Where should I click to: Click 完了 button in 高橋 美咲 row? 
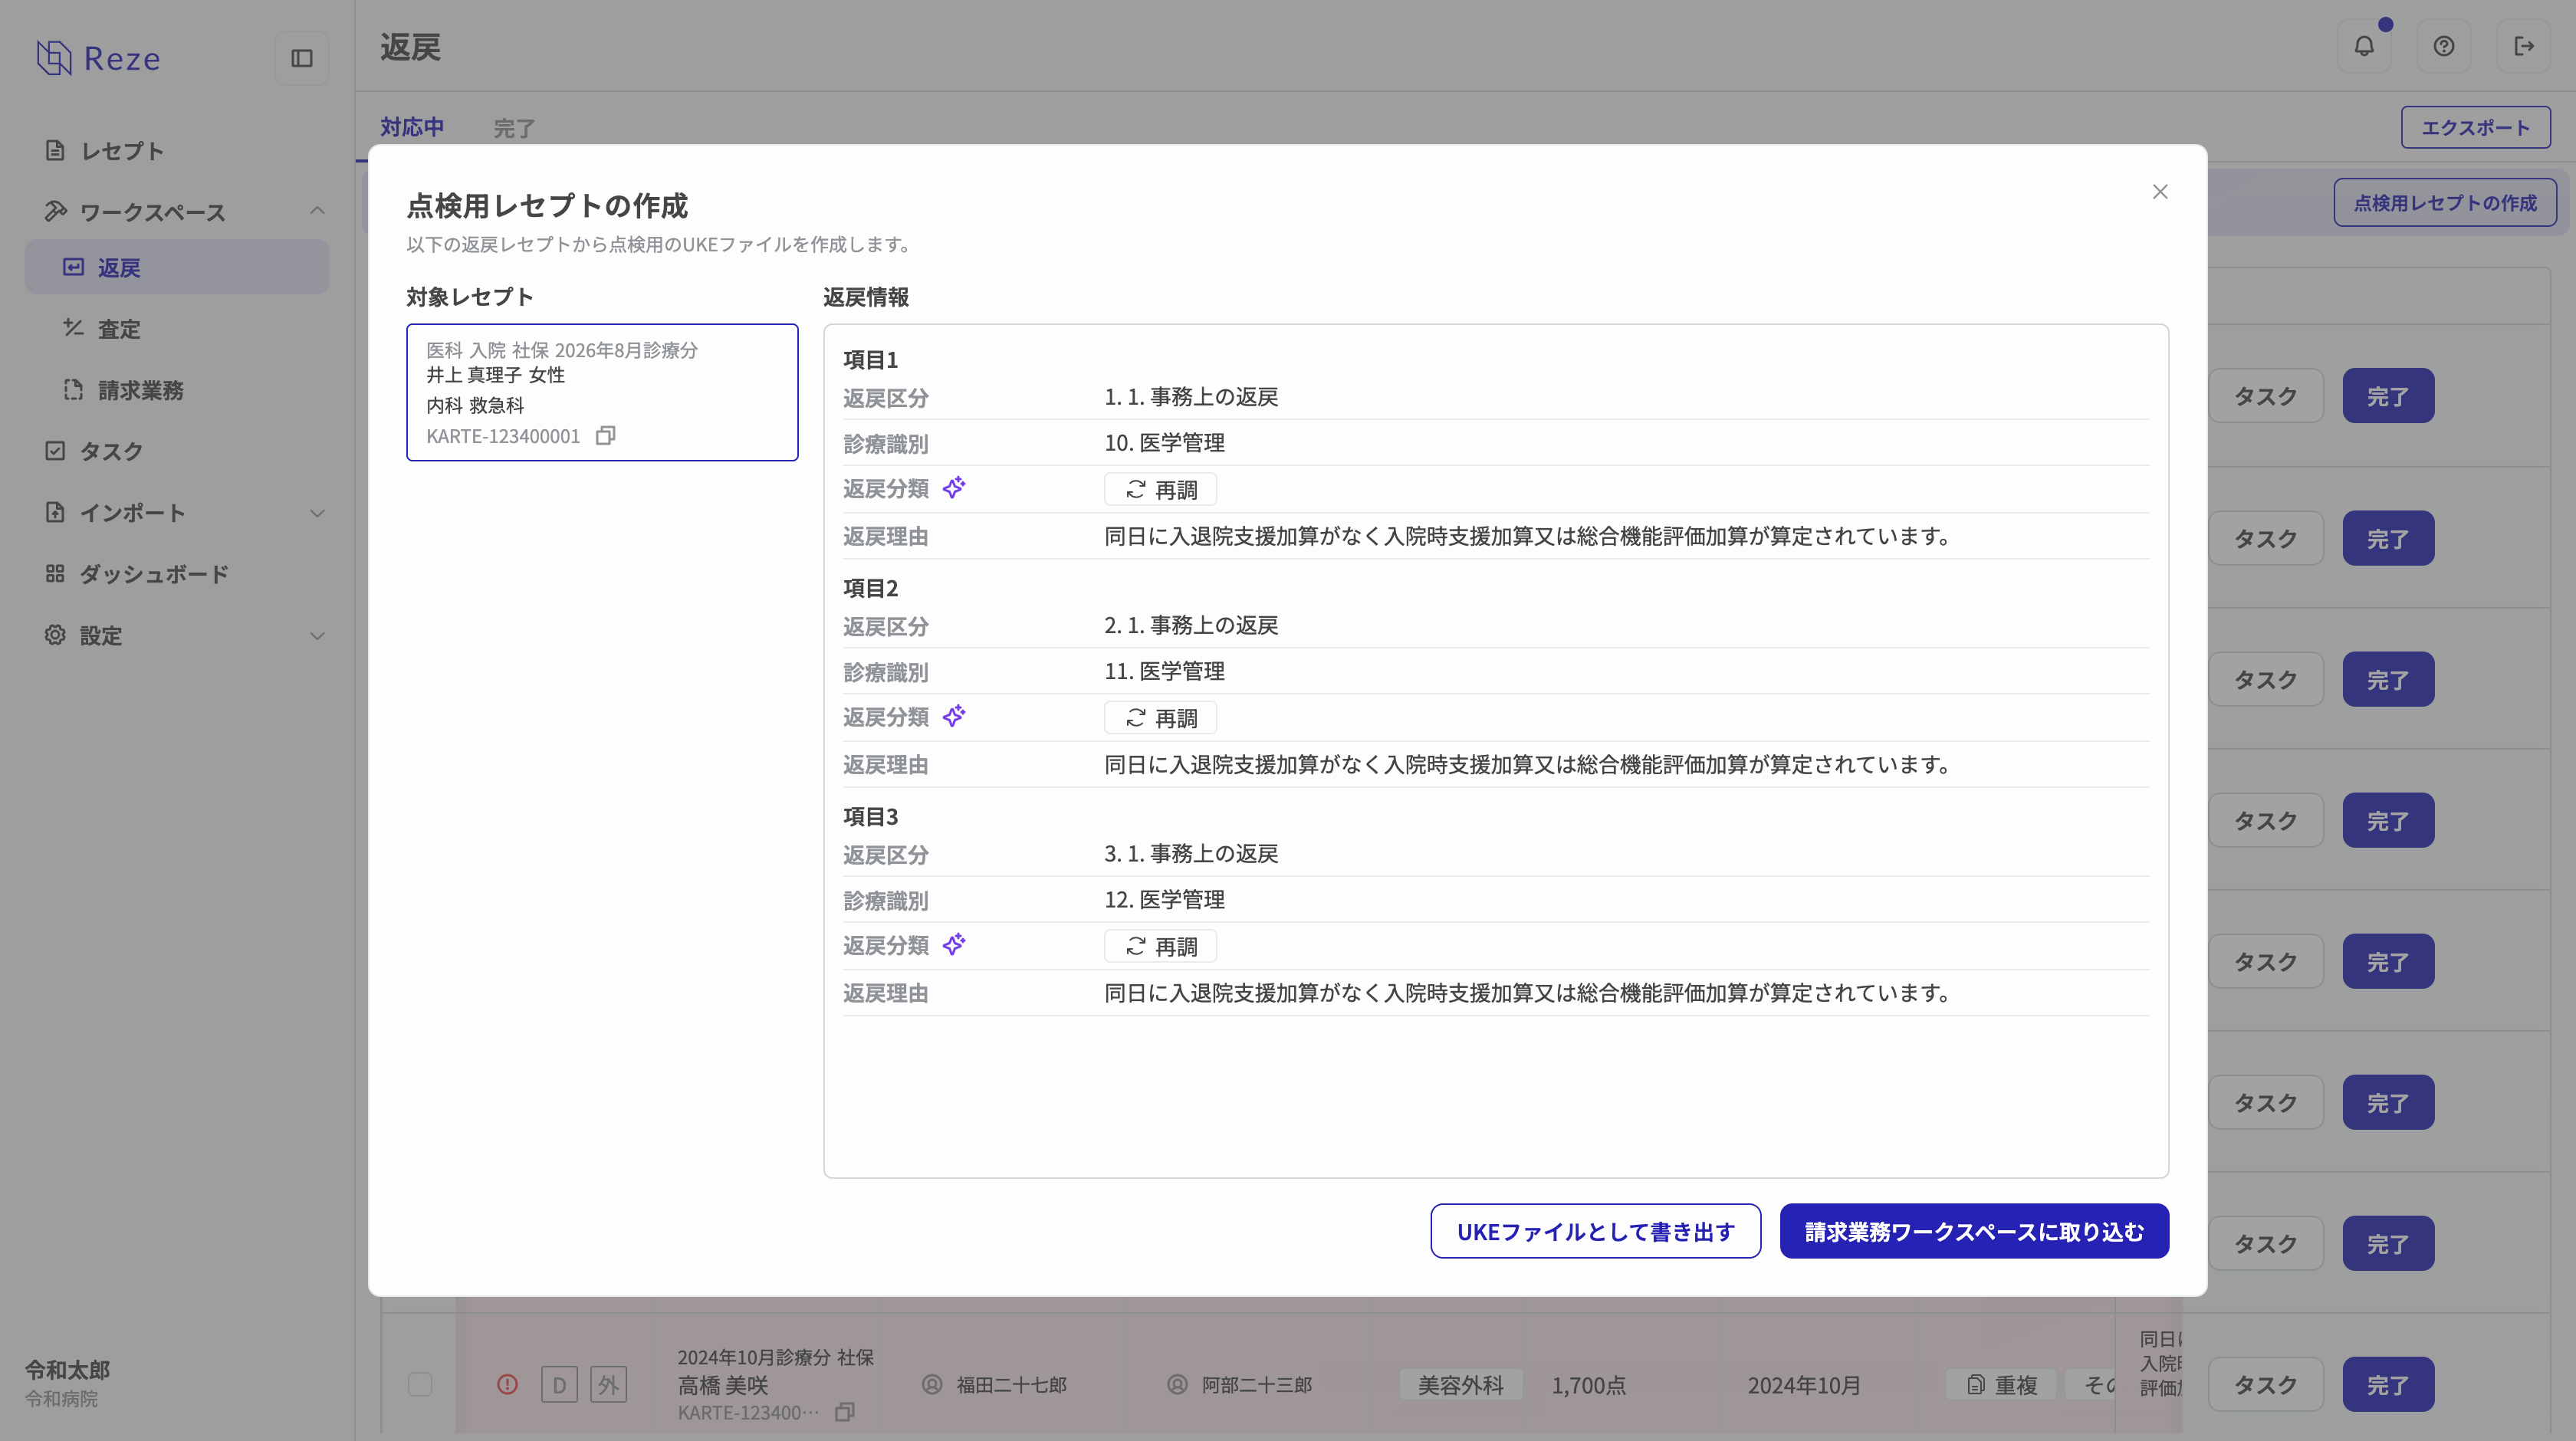[x=2388, y=1384]
